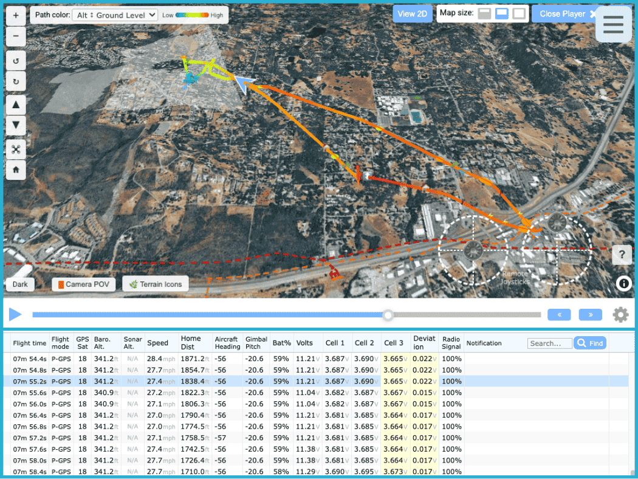
Task: Toggle Camera POV display
Action: pos(83,284)
